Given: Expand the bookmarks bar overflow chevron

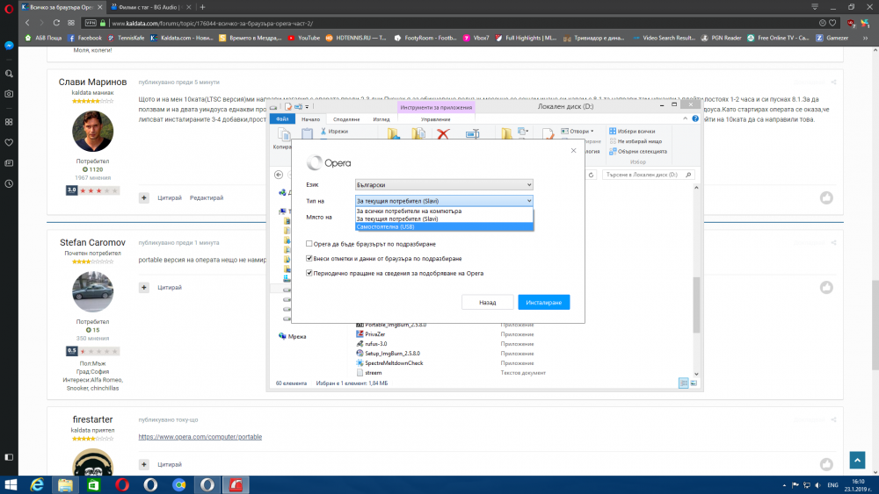Looking at the screenshot, I should coord(866,38).
